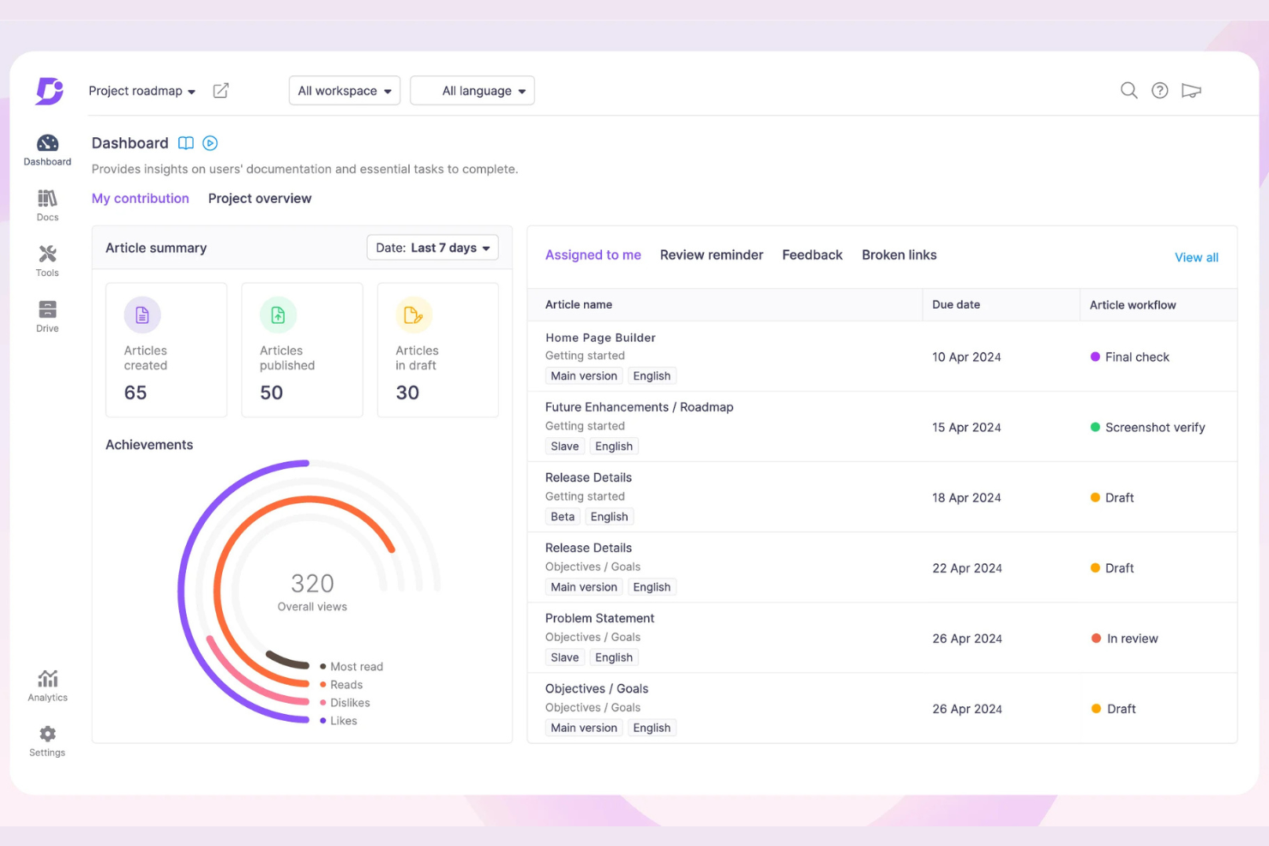
Task: Click the Article name column header
Action: pos(579,304)
